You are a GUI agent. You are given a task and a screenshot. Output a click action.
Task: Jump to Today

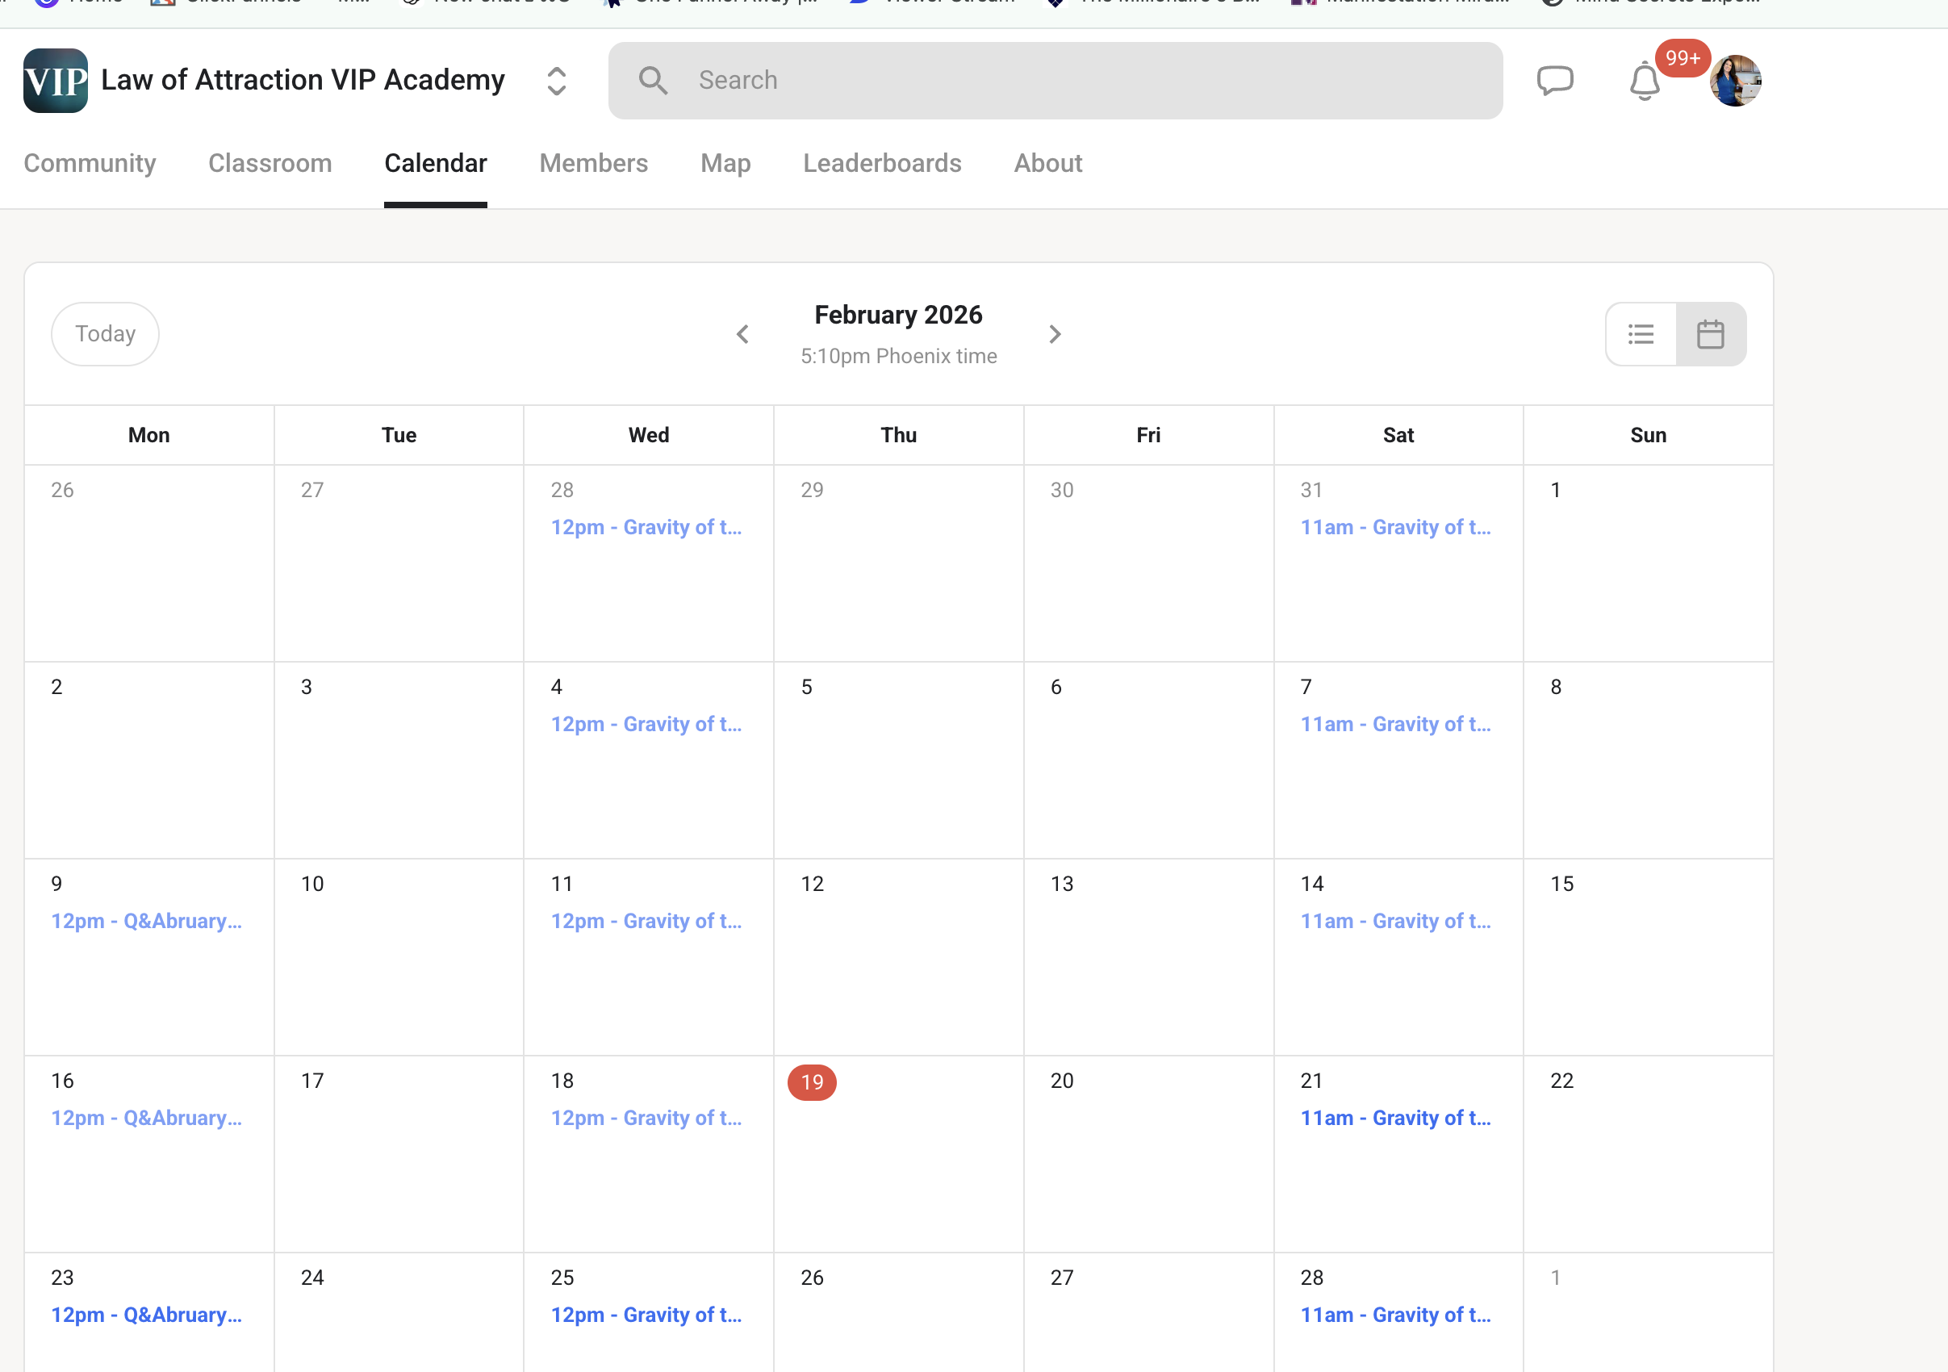pos(105,334)
